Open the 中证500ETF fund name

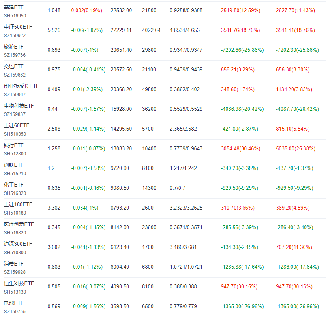[x=18, y=27]
